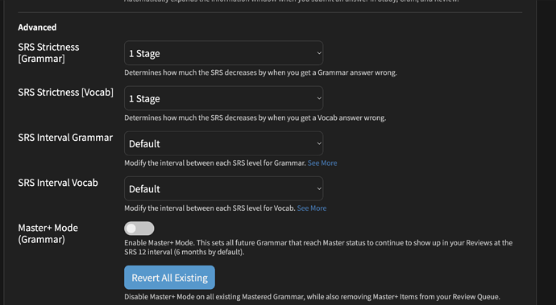
Task: Open the SRS Interval Grammar dropdown
Action: pos(223,143)
